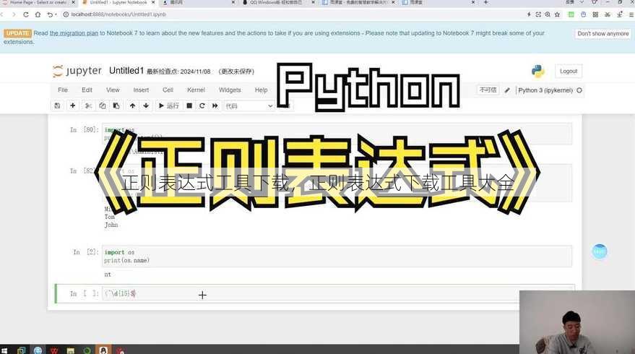Viewport: 635px width, 354px height.
Task: Go to browser home with house icon
Action: tap(38, 14)
